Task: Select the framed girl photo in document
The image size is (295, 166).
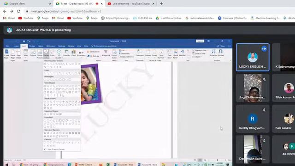Action: (x=91, y=84)
